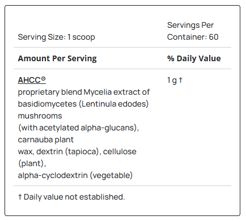Open the underlined AHCC link

click(32, 80)
